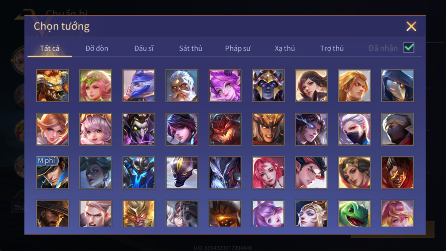
Task: Choose the green chameleon hero portrait
Action: point(354,213)
